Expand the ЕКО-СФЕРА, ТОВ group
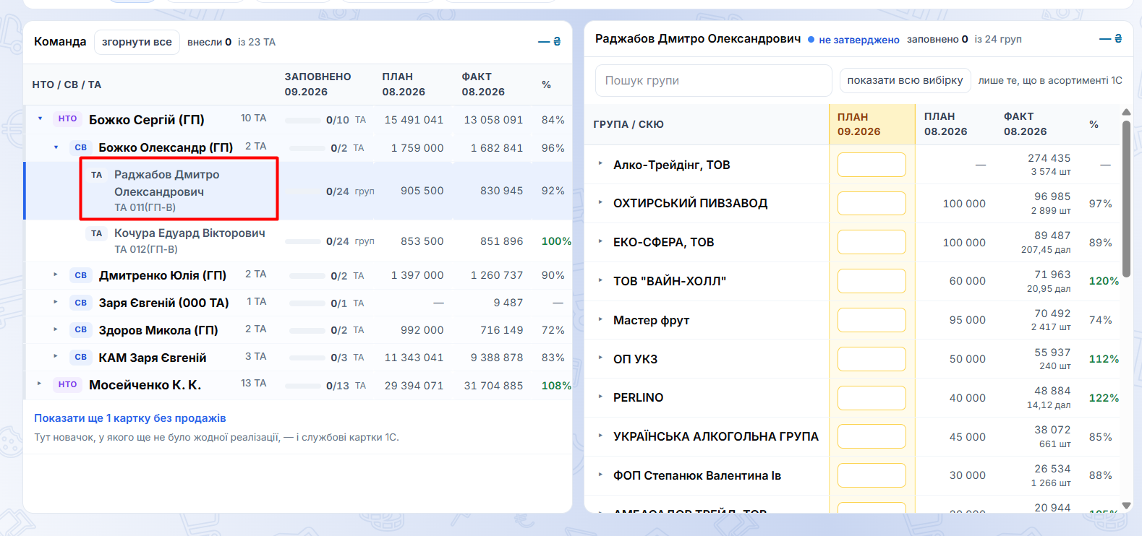 [x=600, y=241]
